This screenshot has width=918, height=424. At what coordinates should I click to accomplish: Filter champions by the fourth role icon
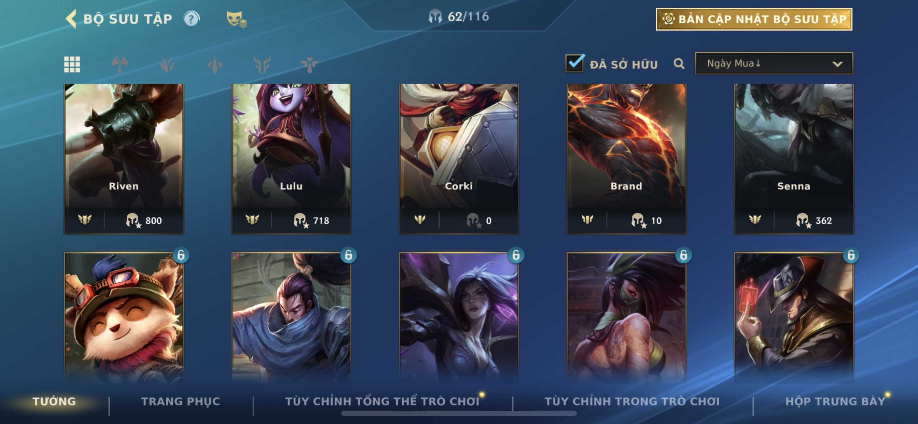pos(262,65)
